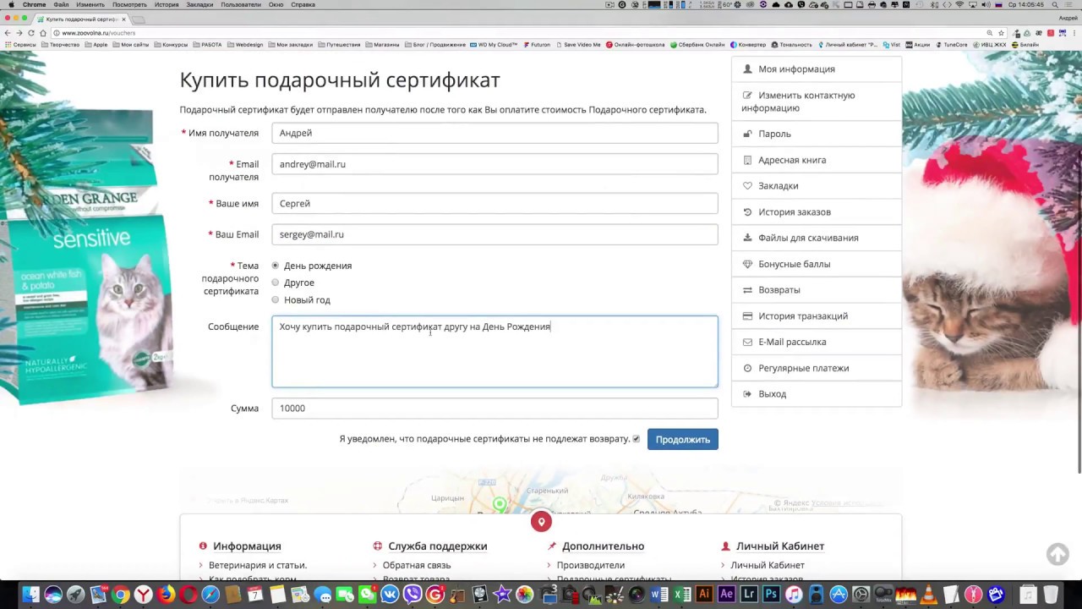Click the Имя получателя input field
Screen dimensions: 1082x609
point(495,133)
